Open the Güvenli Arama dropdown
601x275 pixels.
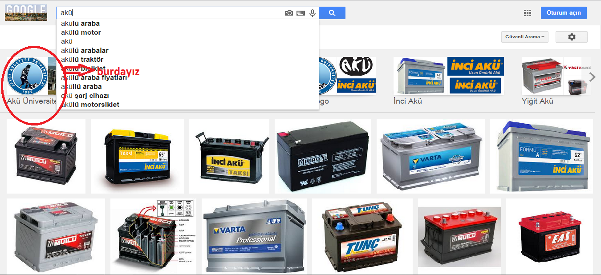pyautogui.click(x=525, y=37)
